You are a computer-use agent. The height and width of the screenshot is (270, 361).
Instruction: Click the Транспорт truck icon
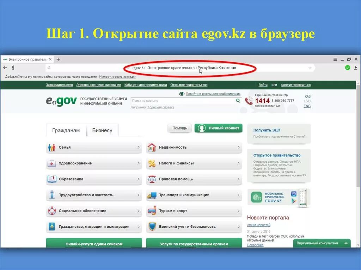click(x=152, y=195)
